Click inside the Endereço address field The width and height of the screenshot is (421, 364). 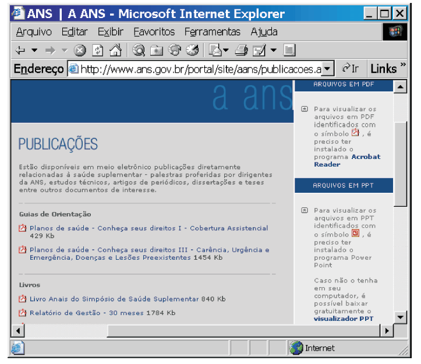click(198, 69)
